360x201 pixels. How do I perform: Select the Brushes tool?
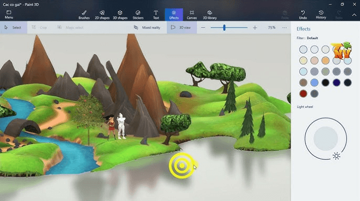pos(84,15)
